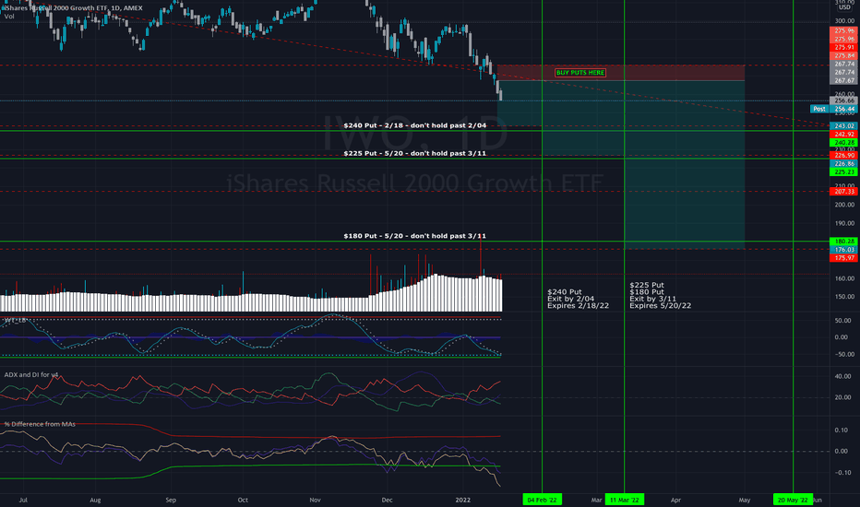This screenshot has width=860, height=507.
Task: Click the '$225 Put $180 Put Exit by 3/11' note
Action: click(x=661, y=295)
